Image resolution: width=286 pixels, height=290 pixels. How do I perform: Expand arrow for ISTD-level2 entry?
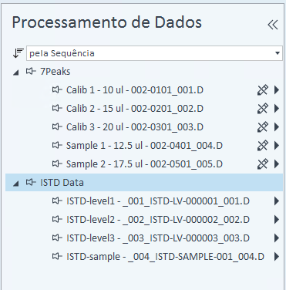[277, 220]
